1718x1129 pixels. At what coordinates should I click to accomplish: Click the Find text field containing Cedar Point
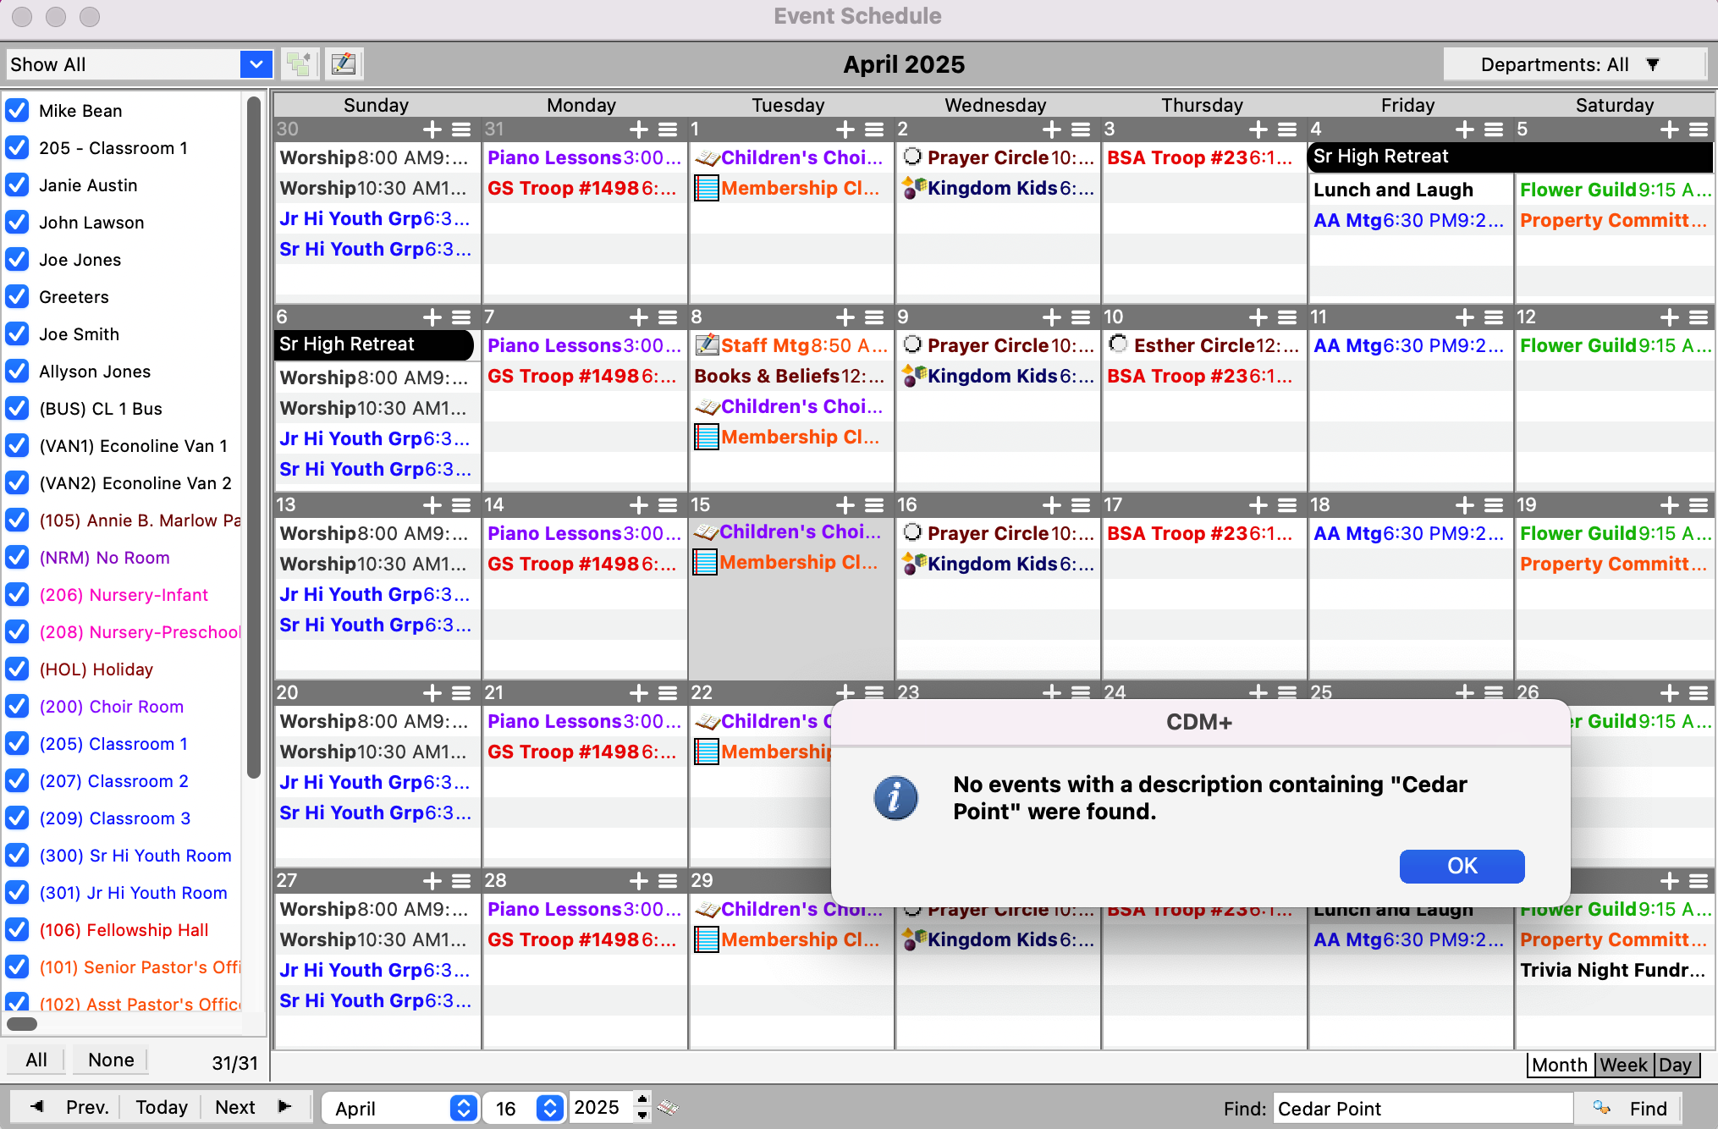(1422, 1108)
